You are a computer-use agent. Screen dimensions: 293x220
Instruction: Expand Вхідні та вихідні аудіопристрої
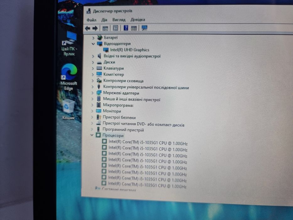click(x=93, y=56)
